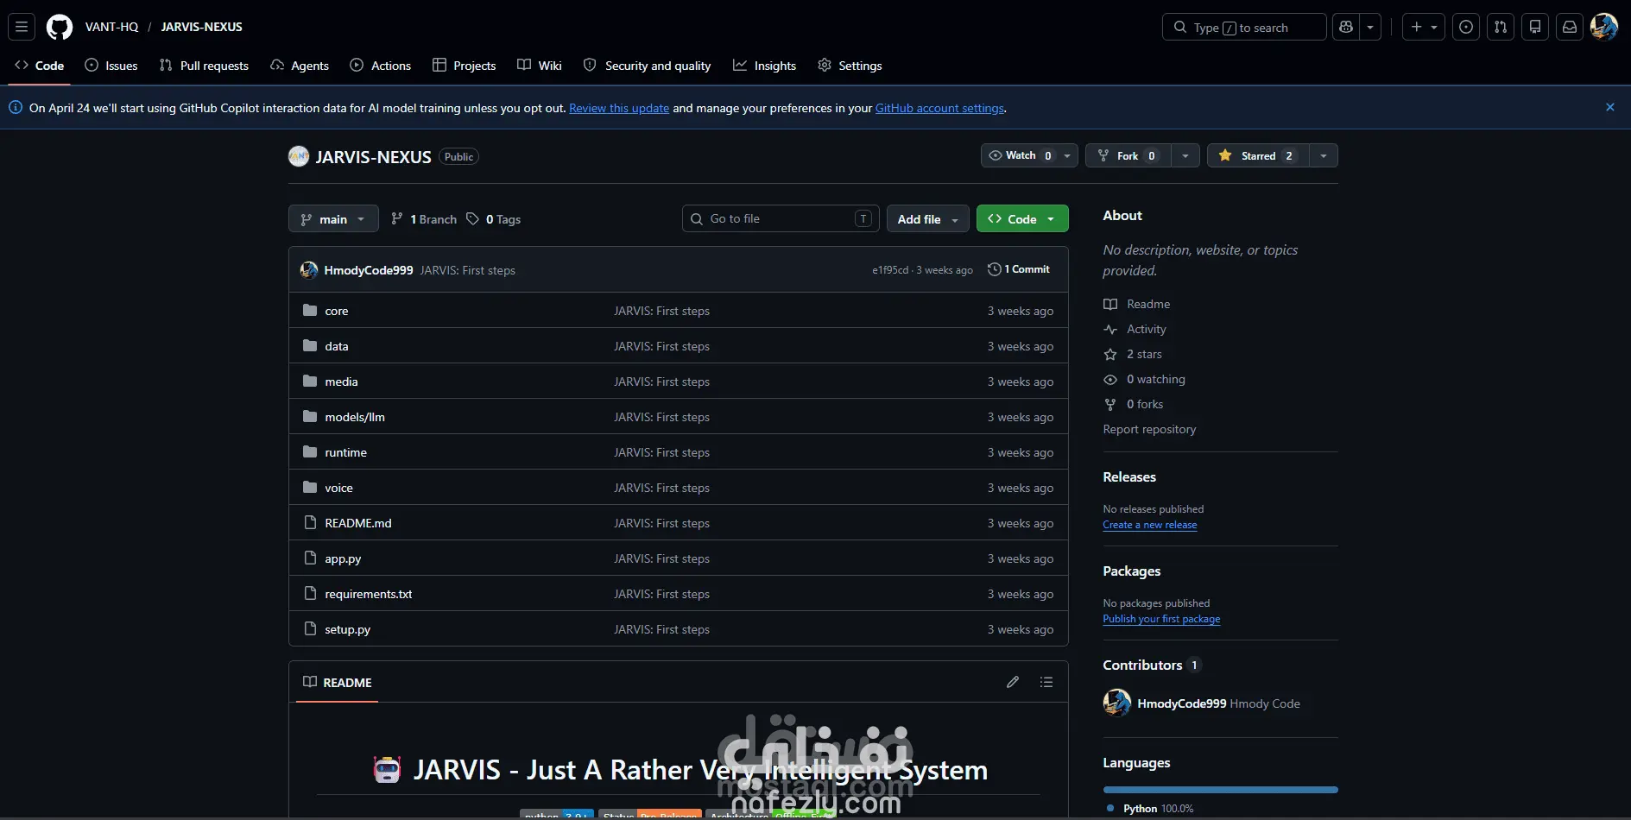Fork the repository
Image resolution: width=1631 pixels, height=820 pixels.
coord(1128,155)
